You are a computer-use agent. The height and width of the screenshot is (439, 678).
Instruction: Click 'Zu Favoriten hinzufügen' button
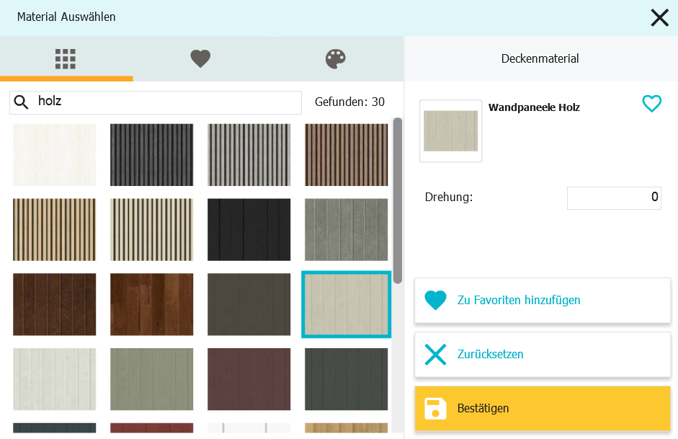coord(543,300)
